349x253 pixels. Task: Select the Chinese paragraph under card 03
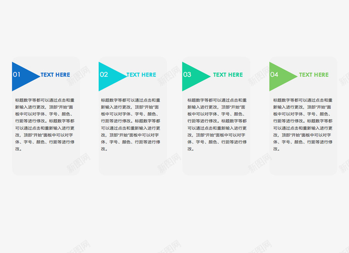coord(217,125)
